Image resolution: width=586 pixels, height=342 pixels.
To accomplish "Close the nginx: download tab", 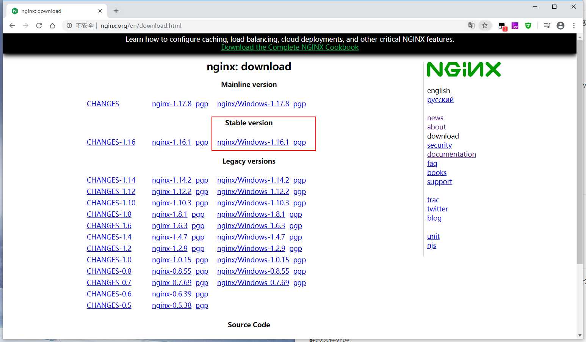I will (100, 11).
